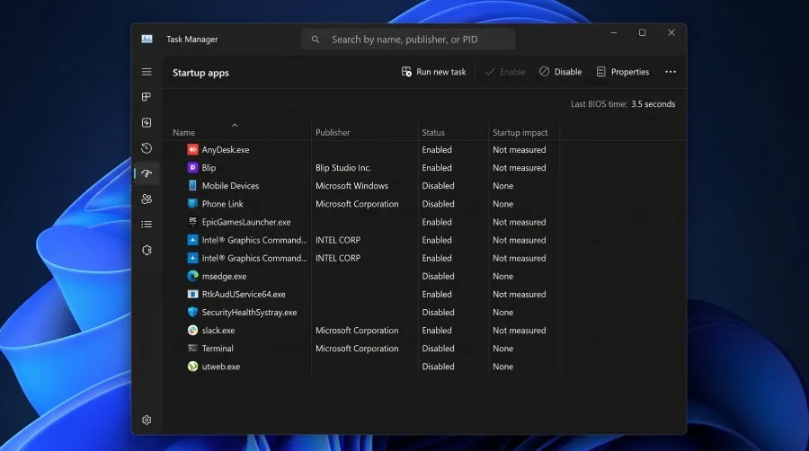Click Blip Studio Inc. publisher cell
The height and width of the screenshot is (451, 809).
[343, 167]
